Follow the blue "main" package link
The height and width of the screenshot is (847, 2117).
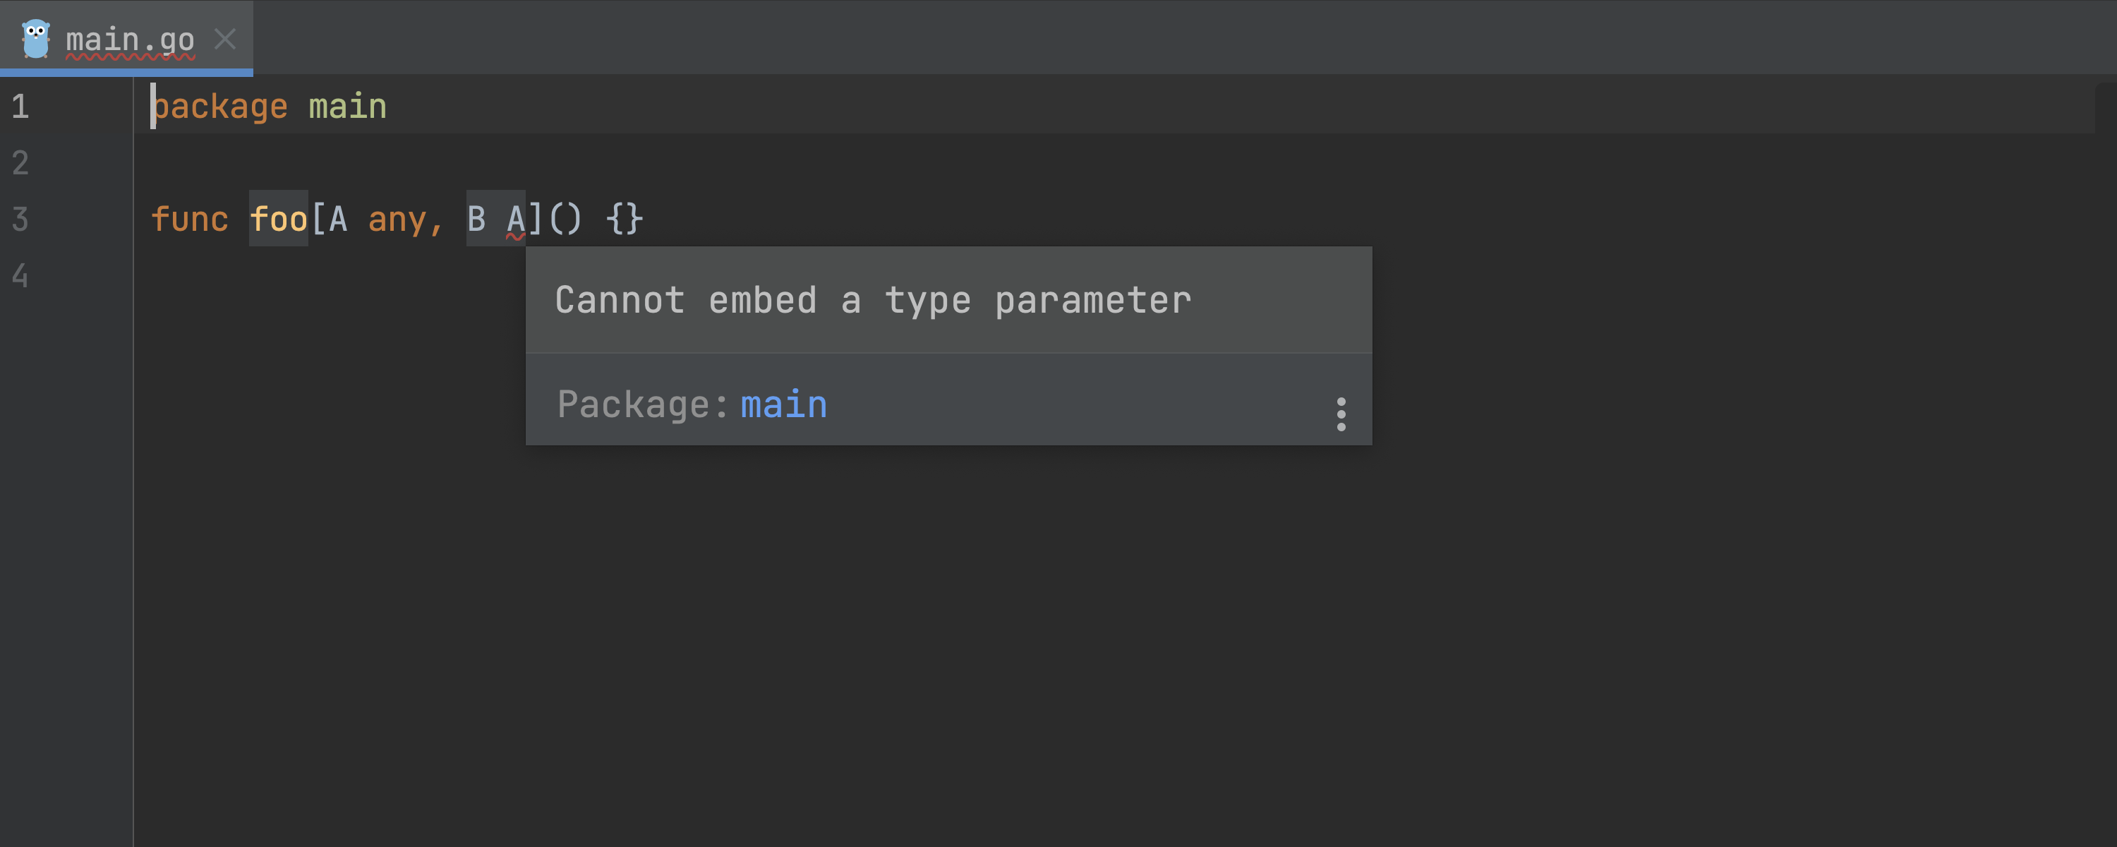pos(783,404)
